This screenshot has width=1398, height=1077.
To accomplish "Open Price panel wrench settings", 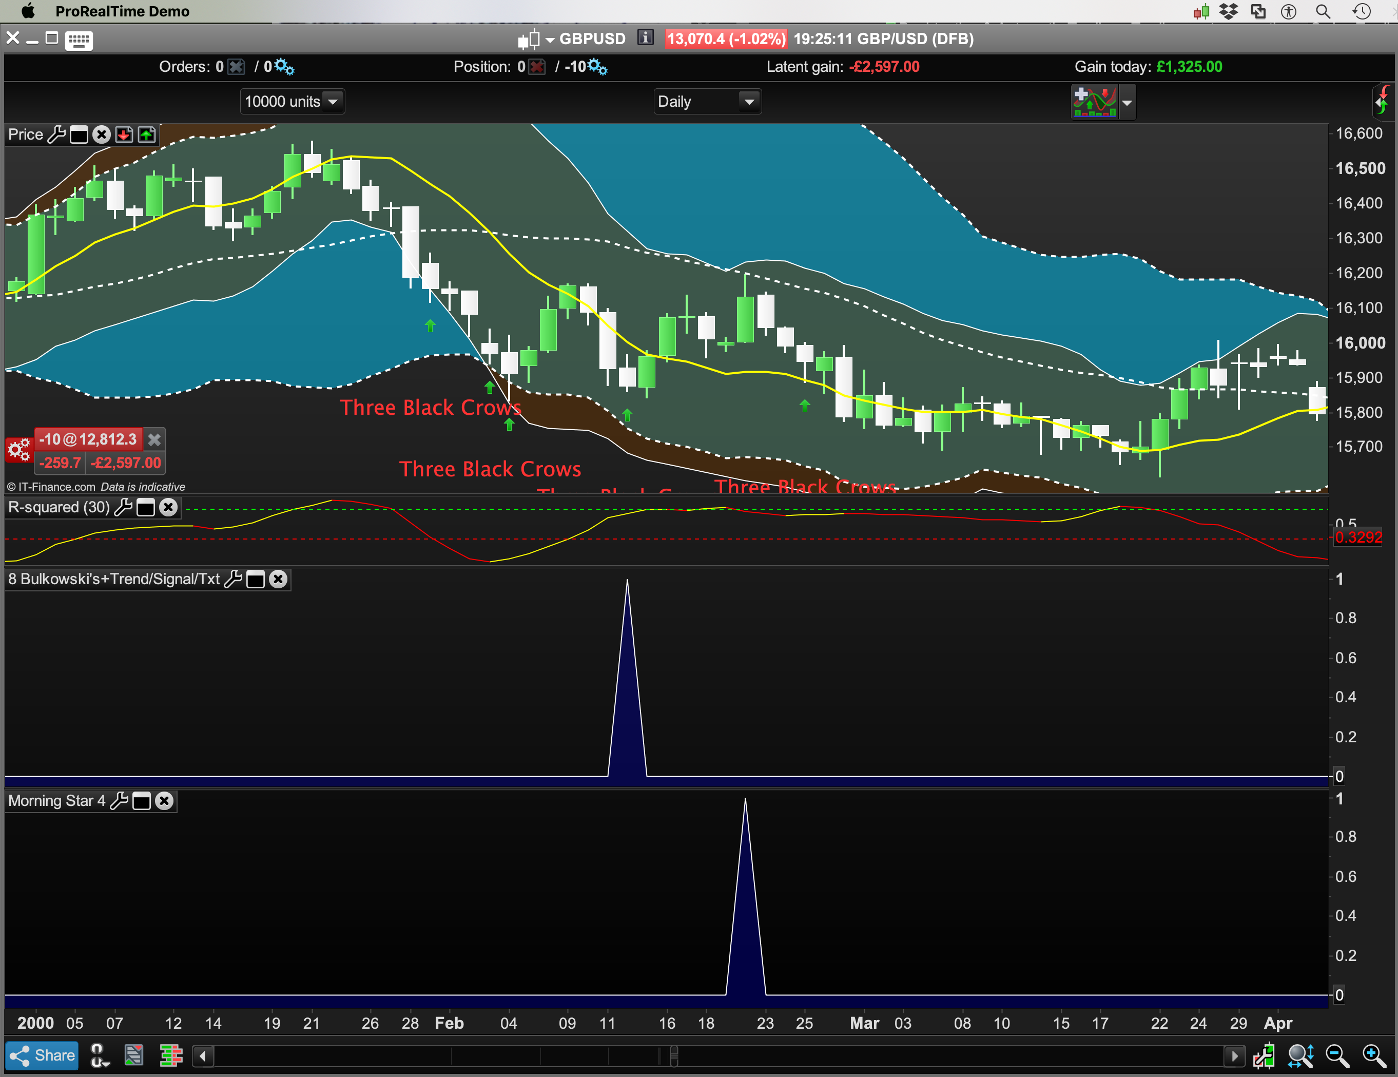I will coord(56,134).
